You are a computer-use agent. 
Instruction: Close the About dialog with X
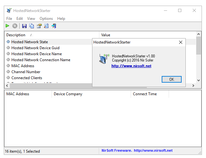[x=181, y=42]
